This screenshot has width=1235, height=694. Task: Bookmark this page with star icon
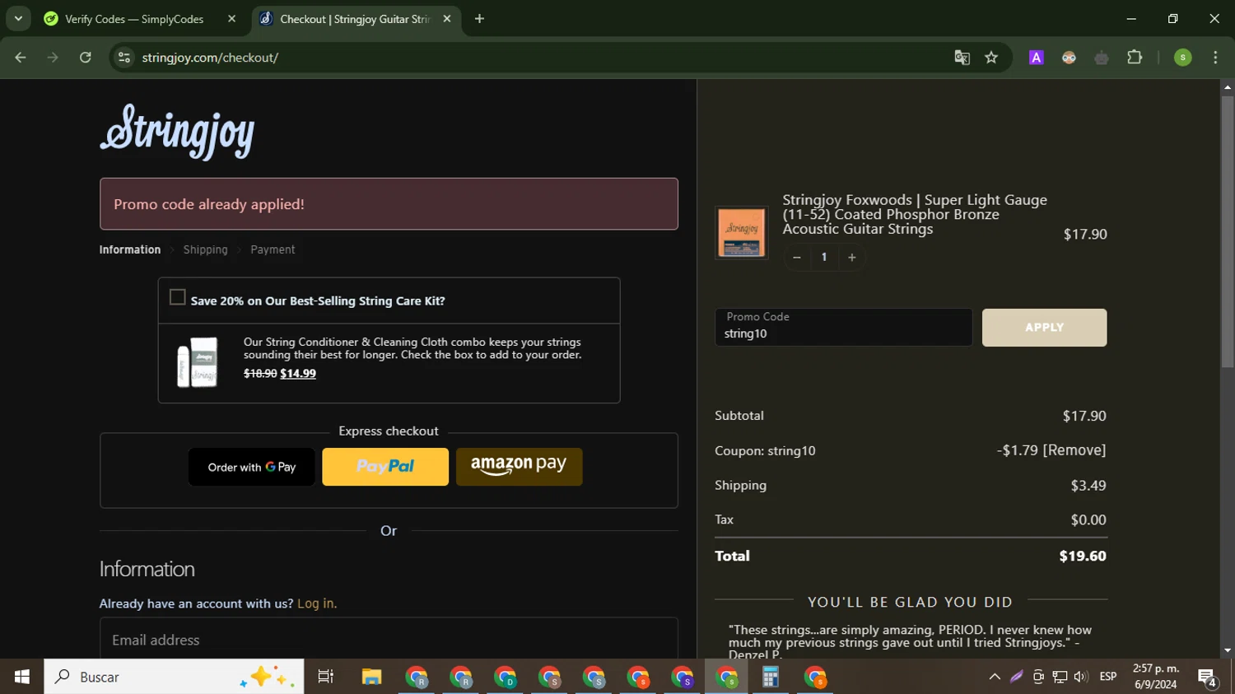(x=991, y=58)
